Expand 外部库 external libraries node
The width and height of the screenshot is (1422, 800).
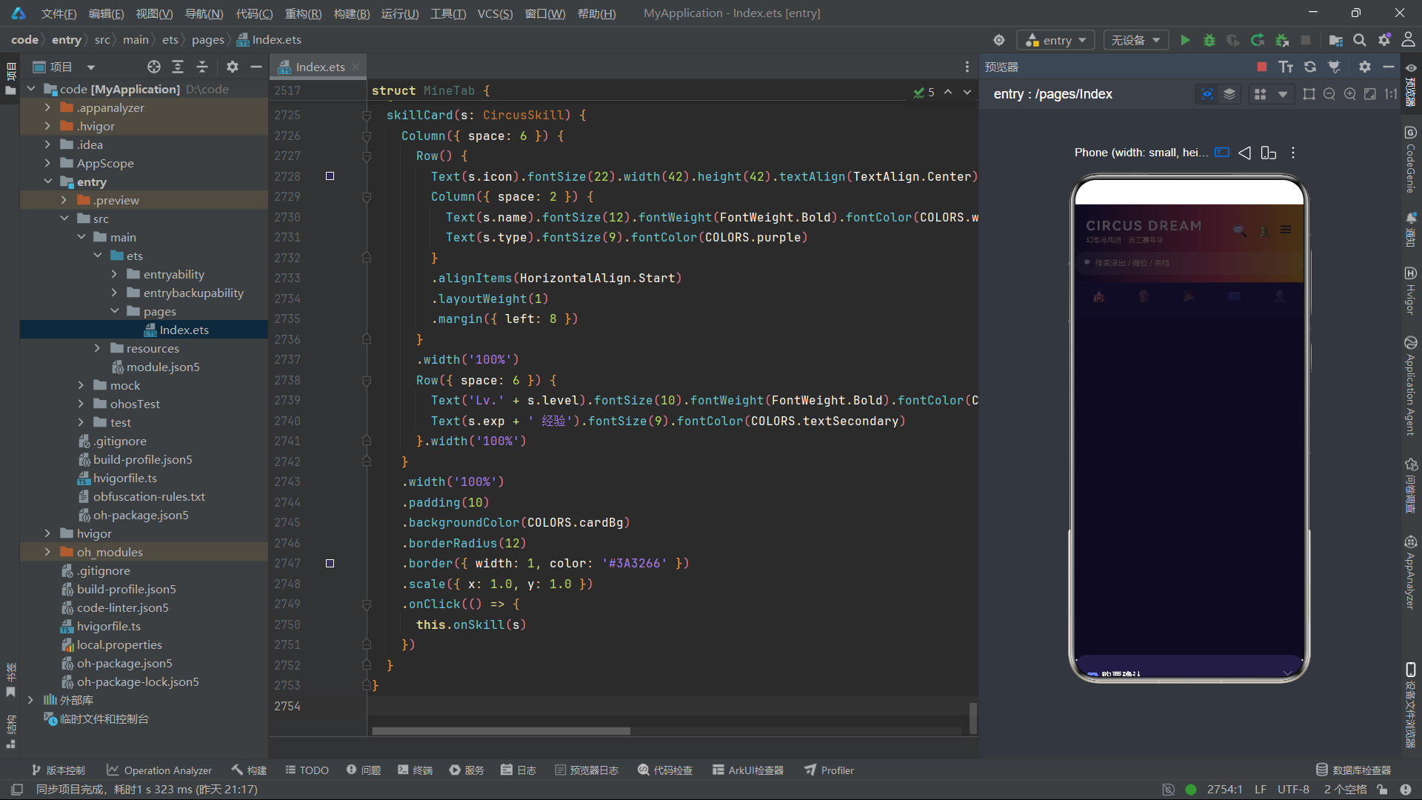30,700
